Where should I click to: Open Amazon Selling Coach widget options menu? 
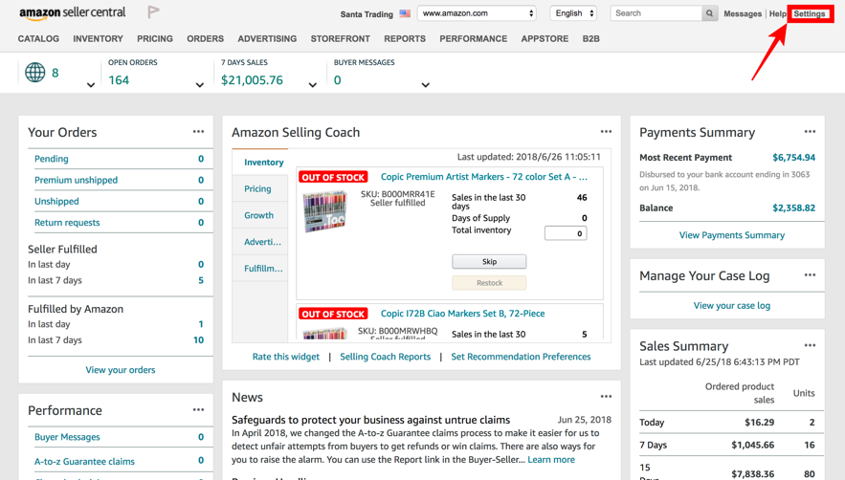point(607,131)
